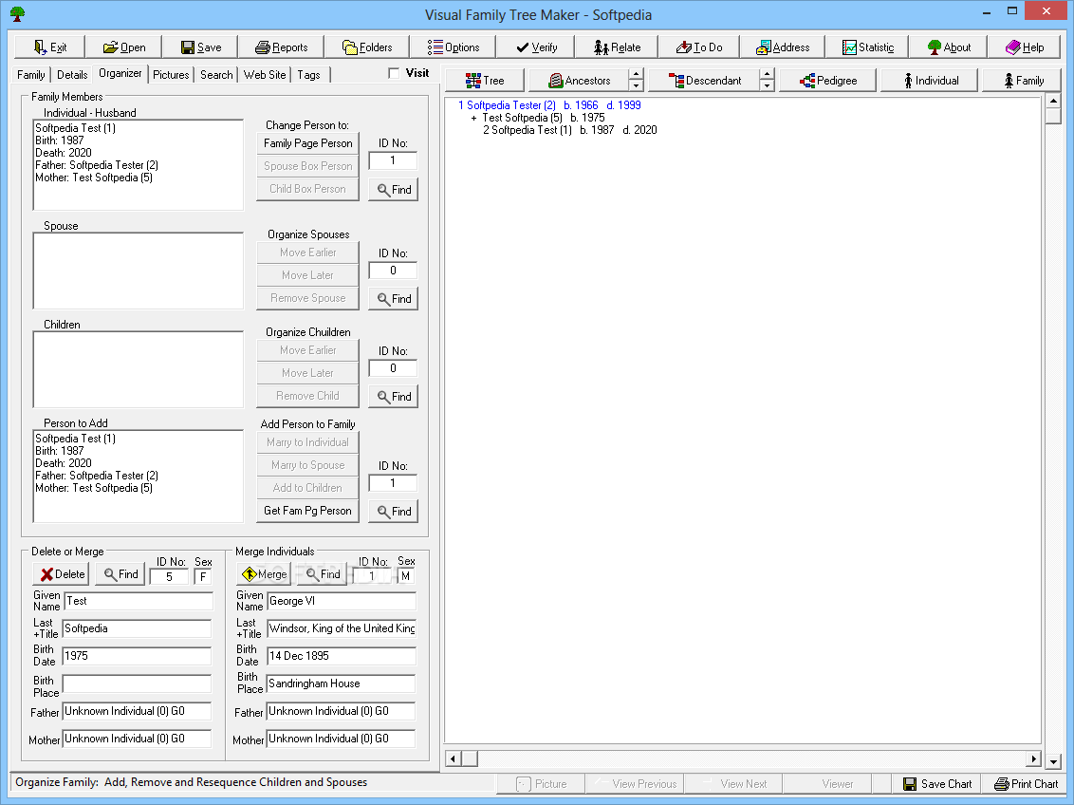The height and width of the screenshot is (805, 1074).
Task: Select 1 Softpedia Tester (2) in the tree
Action: pyautogui.click(x=549, y=105)
